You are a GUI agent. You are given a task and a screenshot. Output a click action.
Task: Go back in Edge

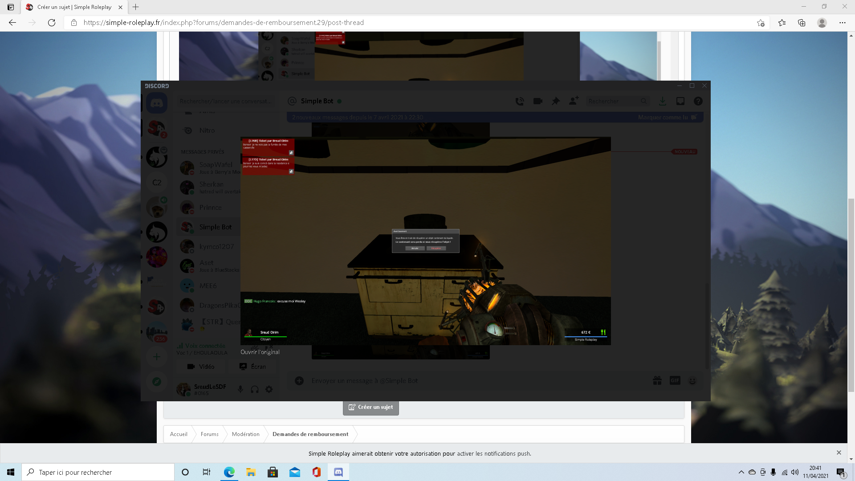coord(12,23)
